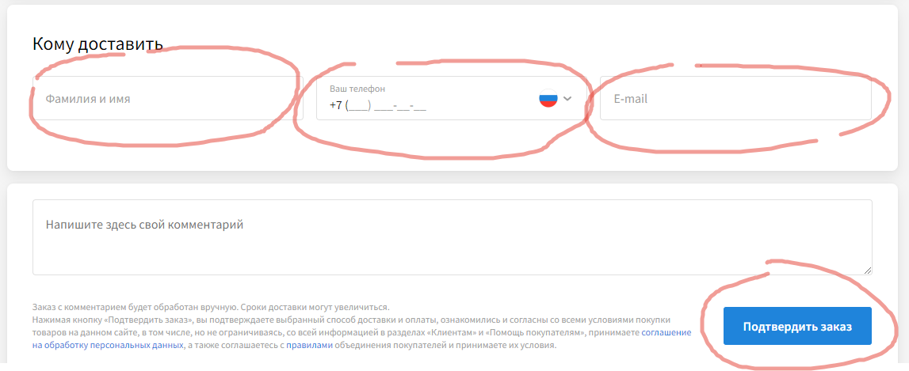The width and height of the screenshot is (909, 371).
Task: Click the Ваш телефон floating label
Action: point(357,89)
